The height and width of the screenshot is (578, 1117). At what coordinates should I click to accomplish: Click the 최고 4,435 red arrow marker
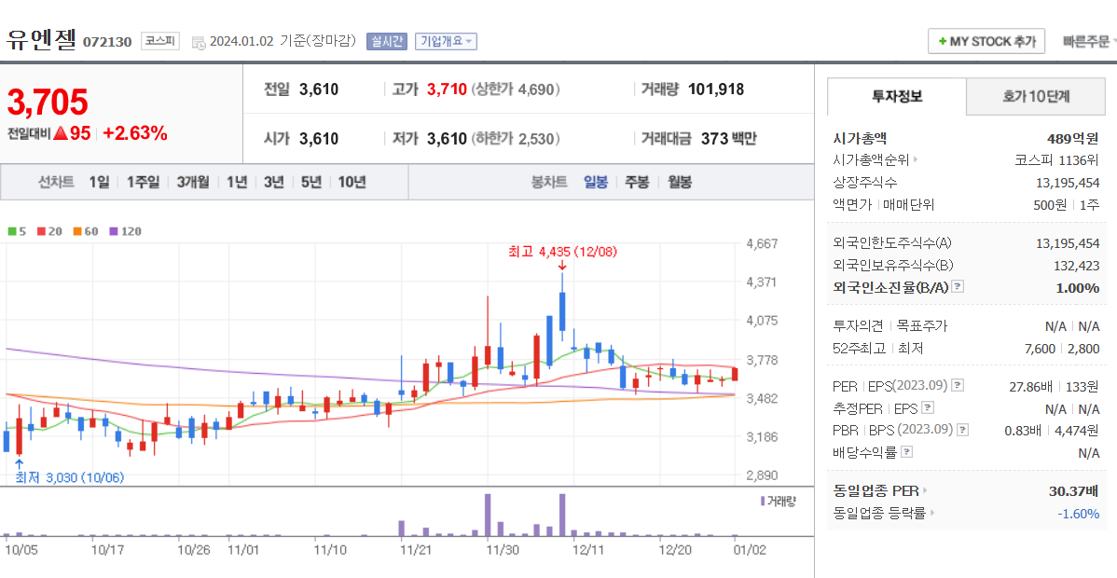click(x=562, y=265)
